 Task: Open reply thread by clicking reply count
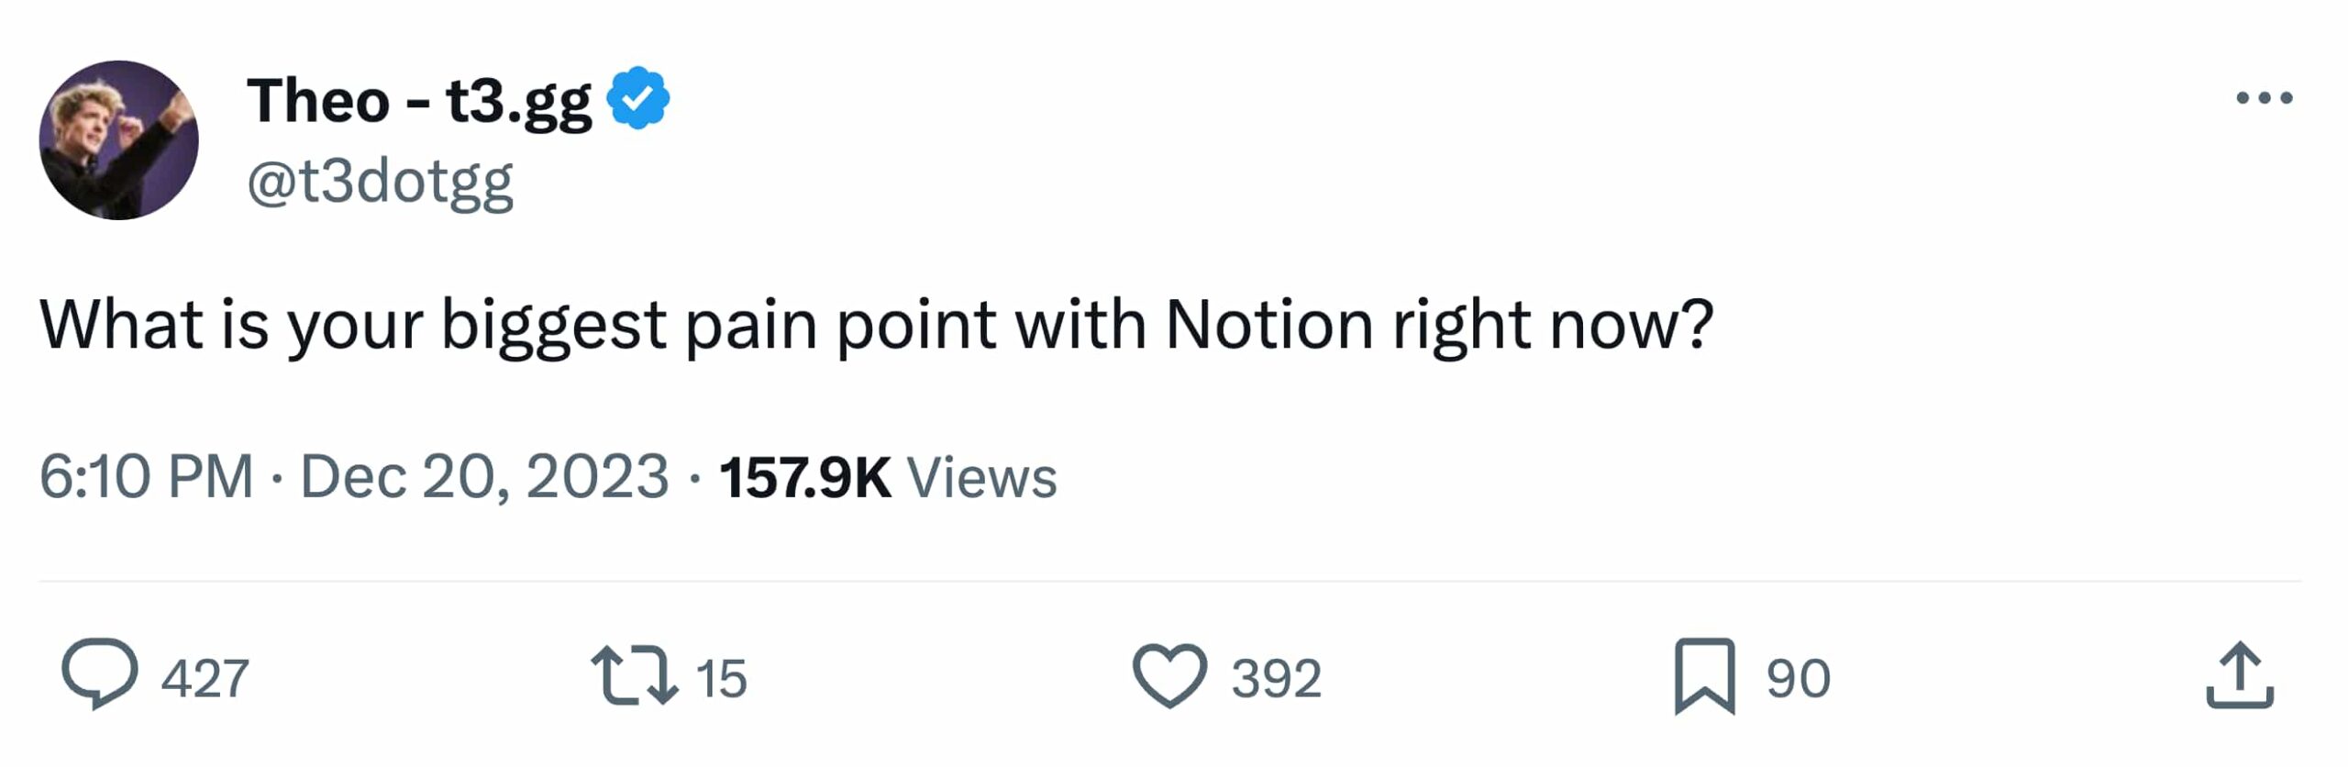tap(205, 679)
